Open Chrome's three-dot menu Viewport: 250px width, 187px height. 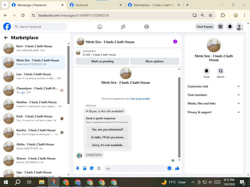coord(244,15)
